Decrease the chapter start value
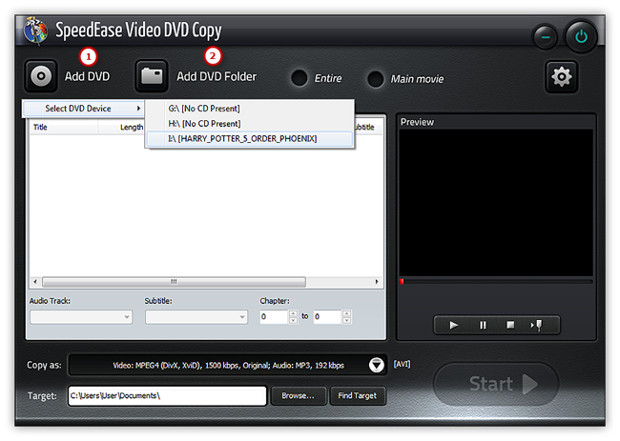This screenshot has width=620, height=441. 293,320
